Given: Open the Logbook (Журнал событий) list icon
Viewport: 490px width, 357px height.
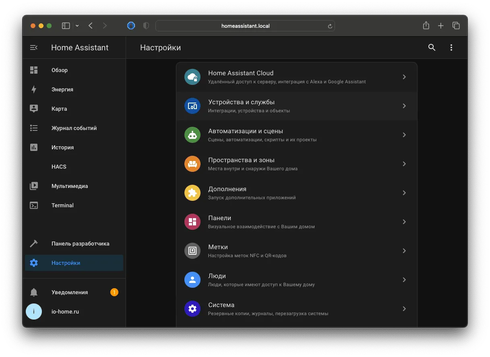Looking at the screenshot, I should click(x=34, y=128).
